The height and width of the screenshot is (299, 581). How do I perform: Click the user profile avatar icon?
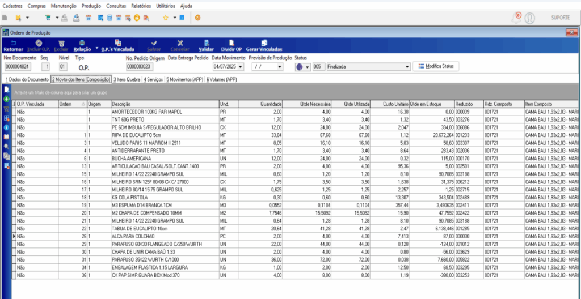tap(530, 18)
